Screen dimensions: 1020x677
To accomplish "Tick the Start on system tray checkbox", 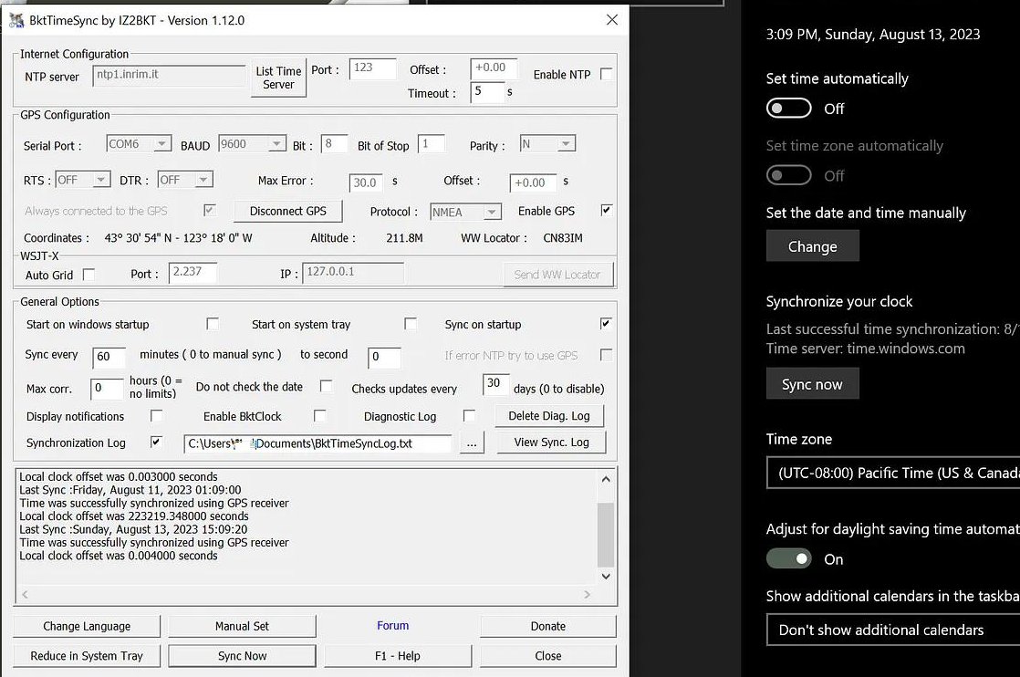I will (x=411, y=323).
